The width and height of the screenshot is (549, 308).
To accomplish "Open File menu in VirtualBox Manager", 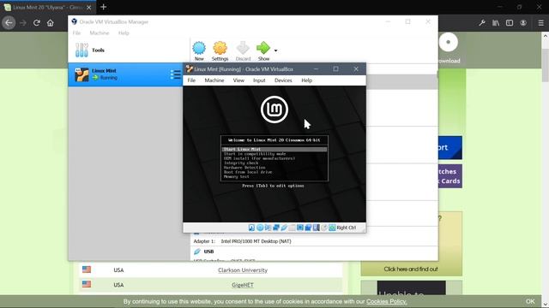I will tap(76, 33).
